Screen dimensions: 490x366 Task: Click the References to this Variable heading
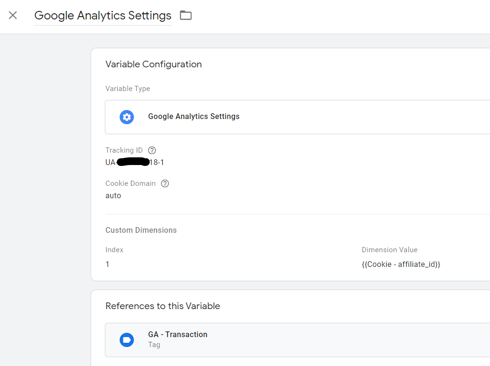162,306
